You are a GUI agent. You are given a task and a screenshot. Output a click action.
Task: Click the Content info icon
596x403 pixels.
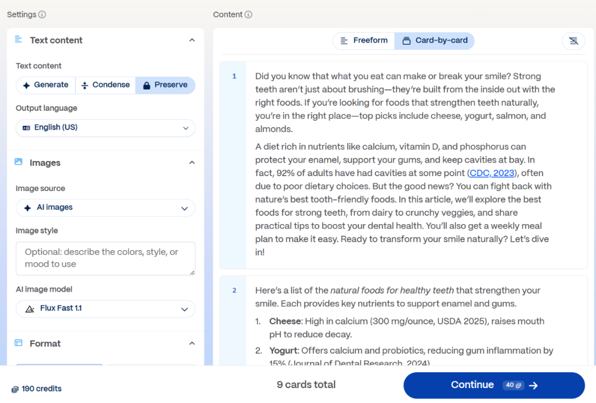coord(248,15)
